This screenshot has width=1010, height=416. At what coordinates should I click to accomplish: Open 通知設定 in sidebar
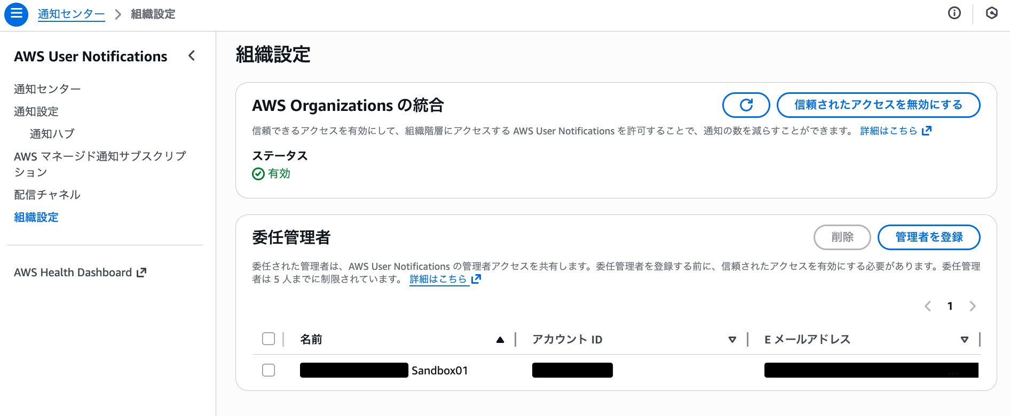pos(36,111)
